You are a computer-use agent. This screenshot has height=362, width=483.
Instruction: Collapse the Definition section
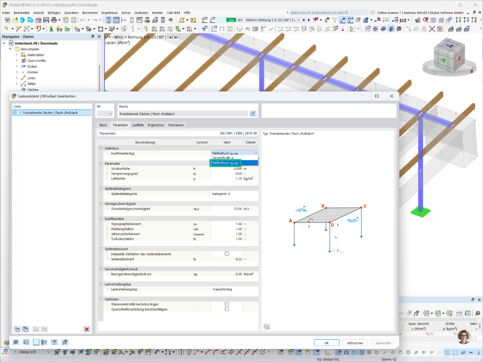pyautogui.click(x=101, y=149)
